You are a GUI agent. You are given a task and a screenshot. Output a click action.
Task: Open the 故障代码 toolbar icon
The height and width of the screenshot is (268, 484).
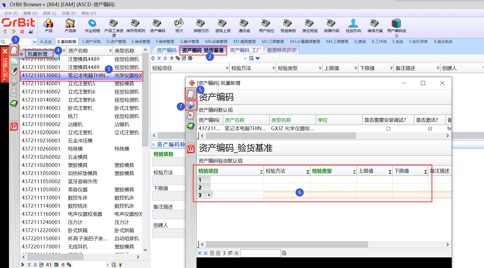pyautogui.click(x=331, y=23)
